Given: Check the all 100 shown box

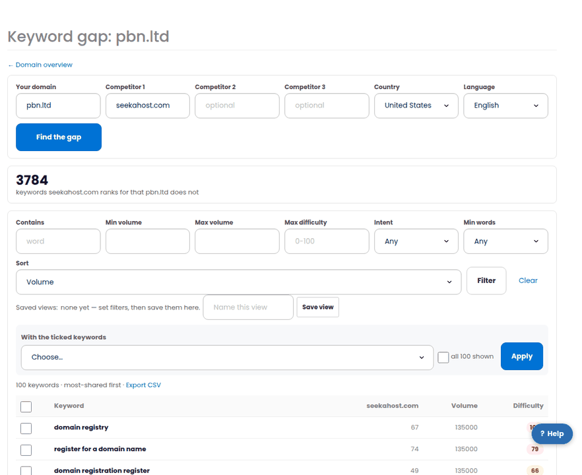Looking at the screenshot, I should [443, 358].
